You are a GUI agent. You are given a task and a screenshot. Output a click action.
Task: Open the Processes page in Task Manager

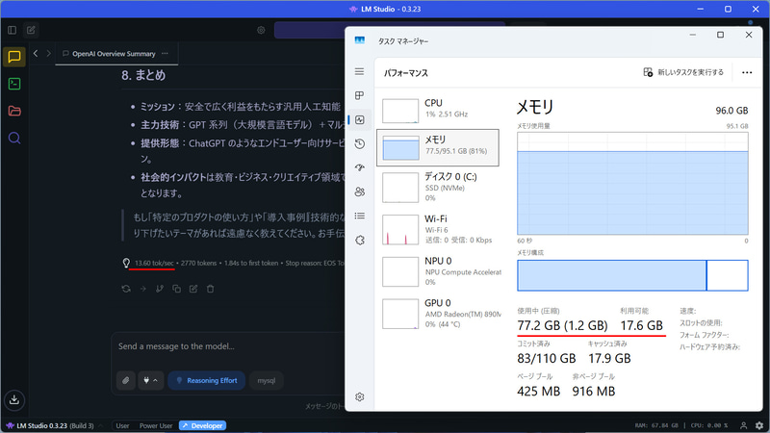359,95
